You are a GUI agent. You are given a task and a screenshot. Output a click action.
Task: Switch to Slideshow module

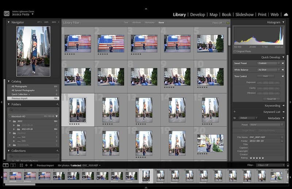click(244, 15)
